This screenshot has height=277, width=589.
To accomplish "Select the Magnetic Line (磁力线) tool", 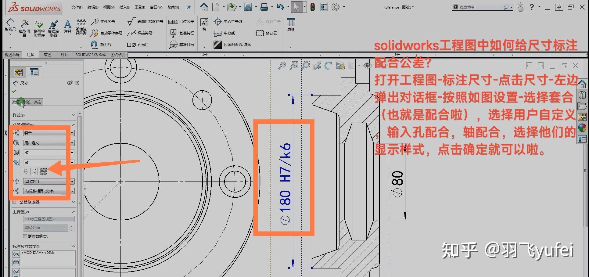I will coord(101,45).
